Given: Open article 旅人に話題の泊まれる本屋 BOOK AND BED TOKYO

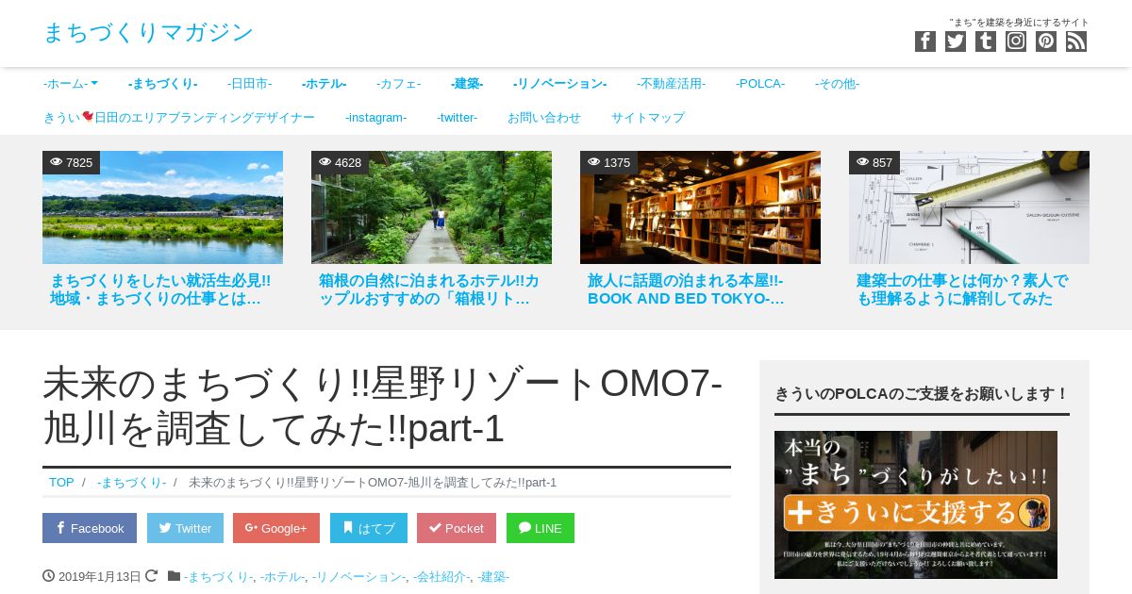Looking at the screenshot, I should 686,289.
